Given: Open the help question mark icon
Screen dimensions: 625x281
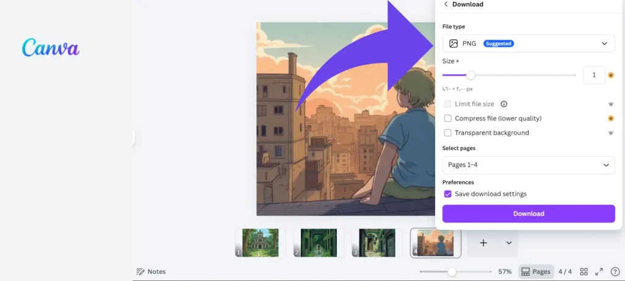Looking at the screenshot, I should (615, 271).
